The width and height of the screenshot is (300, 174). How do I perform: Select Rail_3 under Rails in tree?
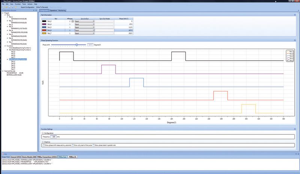[x=11, y=27]
